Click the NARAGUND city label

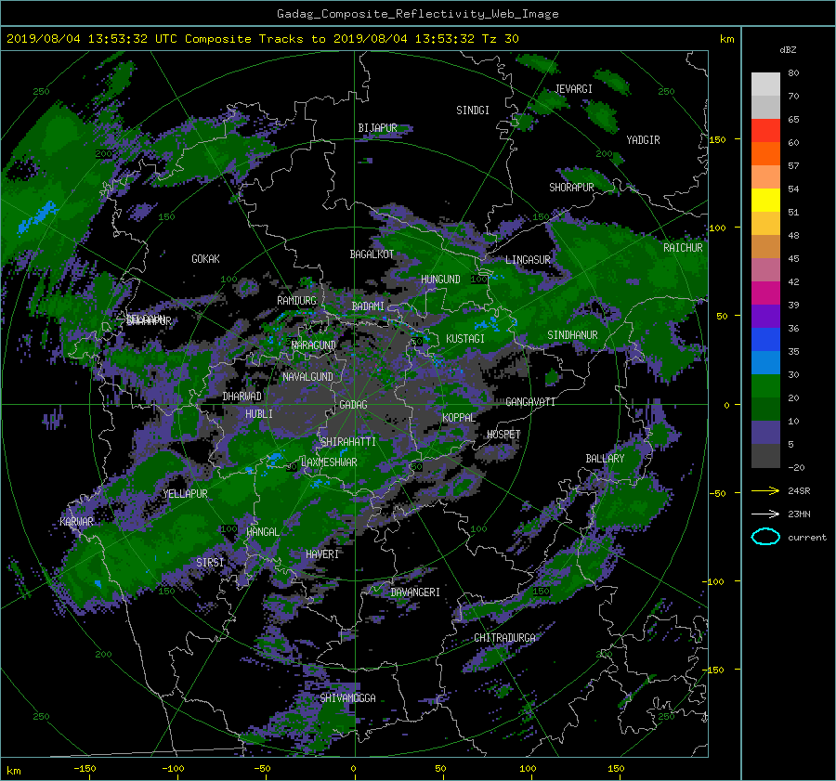click(314, 345)
